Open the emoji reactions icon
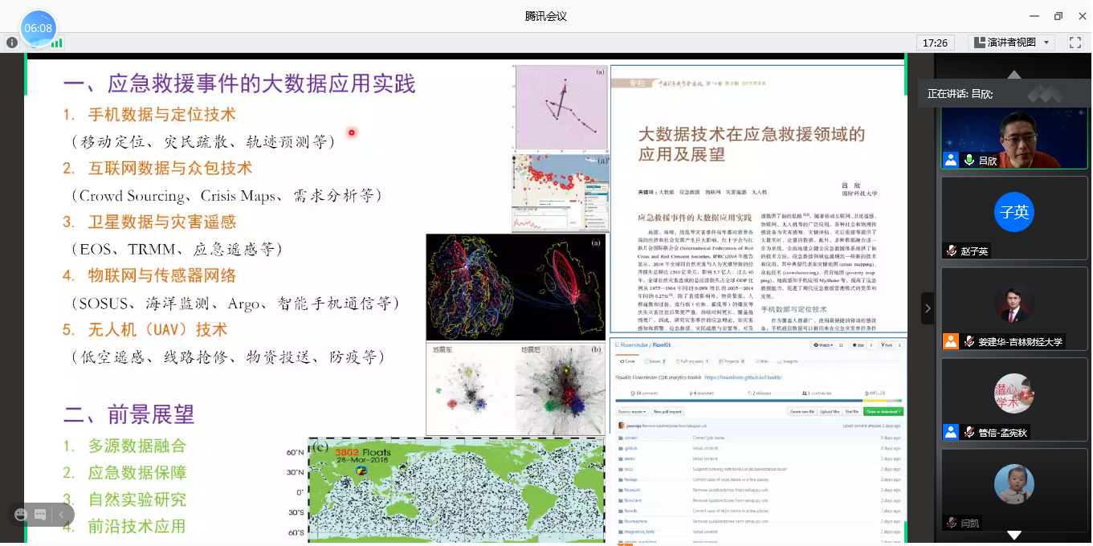This screenshot has width=1093, height=546. [21, 515]
